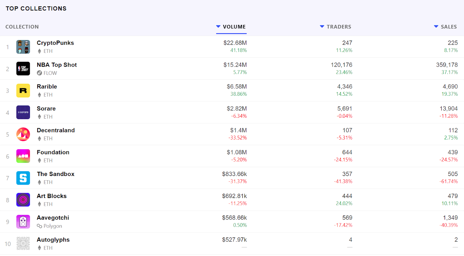Sort collections by Traders arrow

322,27
